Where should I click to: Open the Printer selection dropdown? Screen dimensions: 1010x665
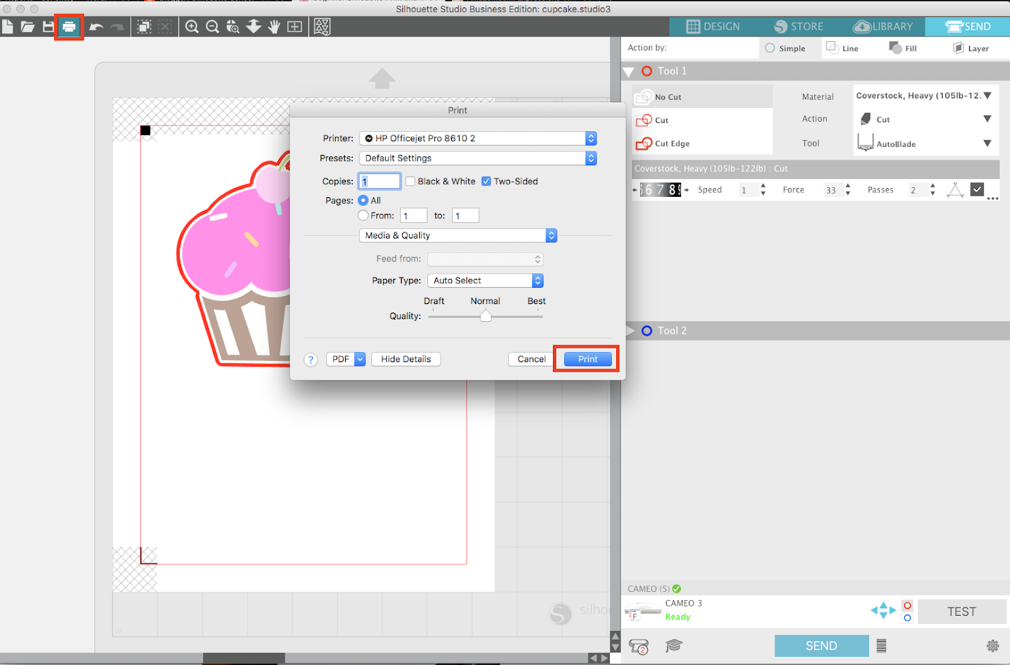(477, 138)
